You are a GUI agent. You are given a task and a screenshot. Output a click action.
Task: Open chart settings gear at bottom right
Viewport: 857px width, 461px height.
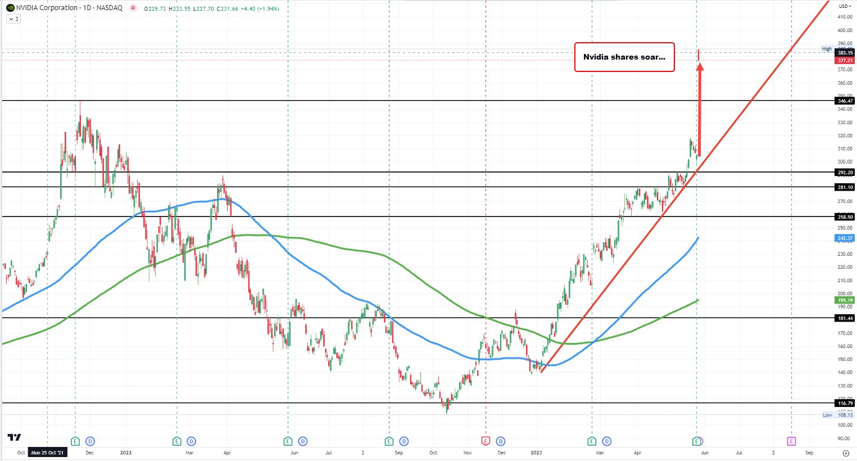[x=846, y=453]
